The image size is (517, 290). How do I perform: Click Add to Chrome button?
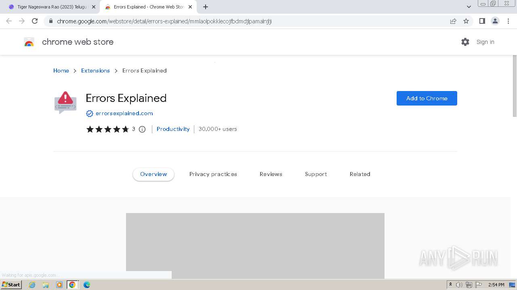click(427, 98)
